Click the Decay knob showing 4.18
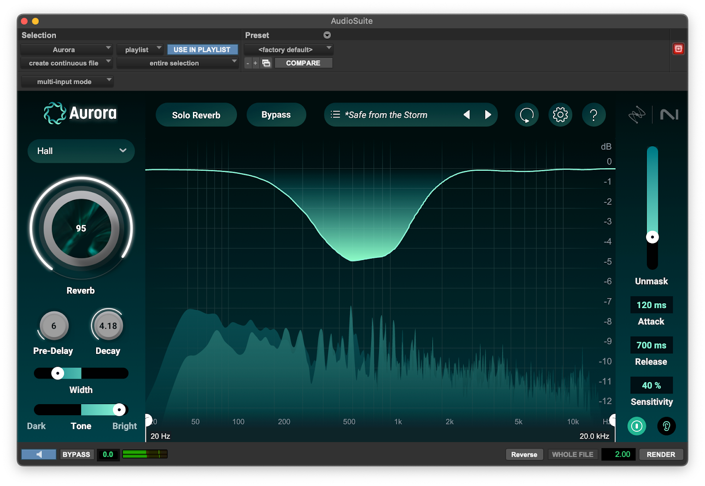The image size is (705, 486). click(108, 326)
